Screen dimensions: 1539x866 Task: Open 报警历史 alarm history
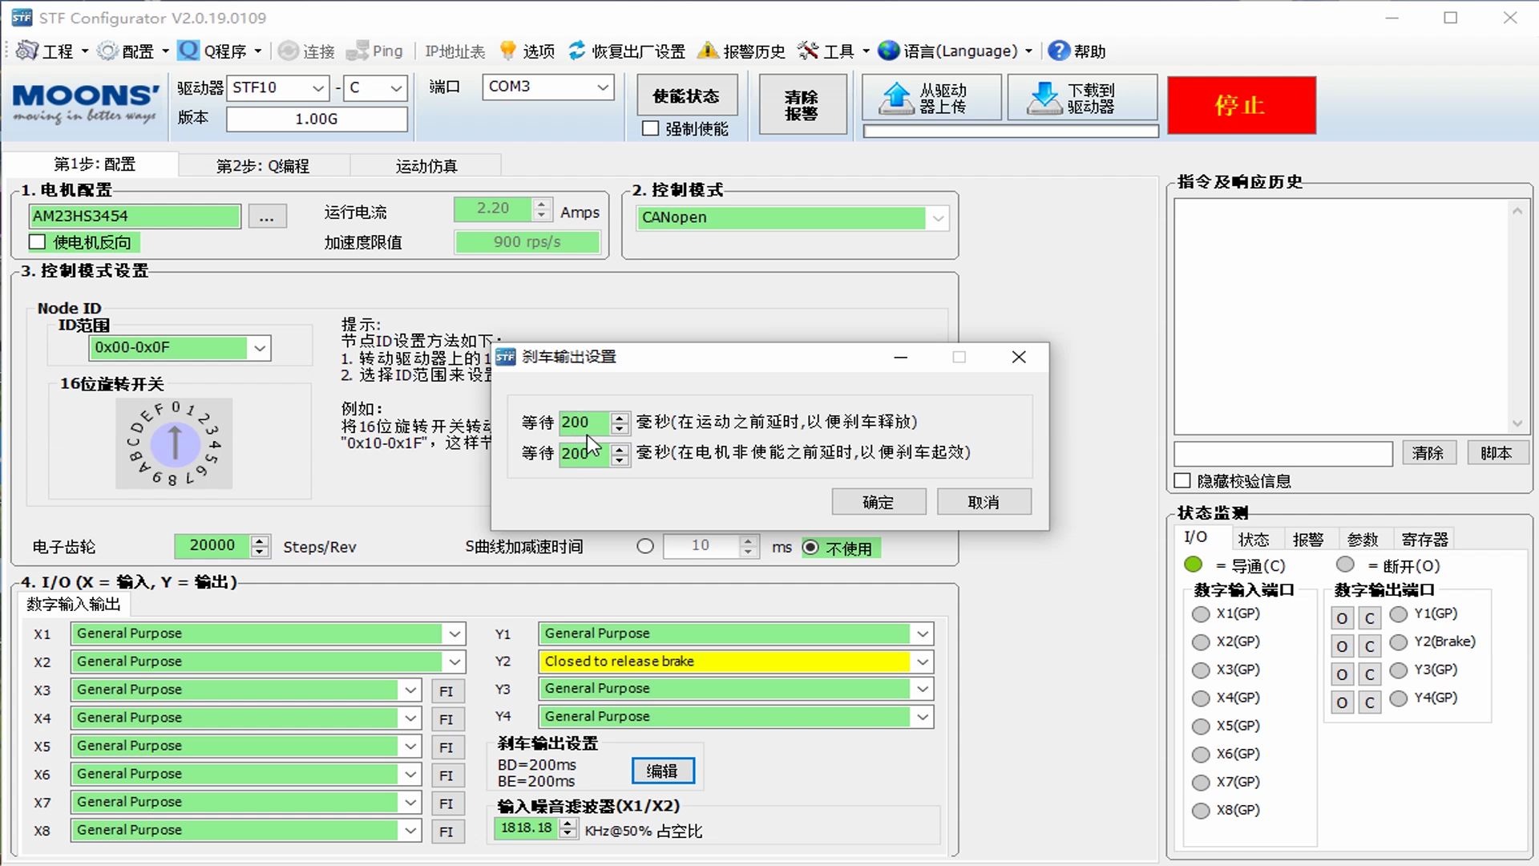[x=709, y=50]
